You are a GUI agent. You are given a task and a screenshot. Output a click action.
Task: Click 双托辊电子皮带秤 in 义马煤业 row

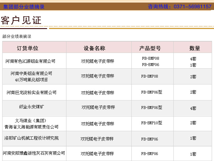(x=98, y=124)
